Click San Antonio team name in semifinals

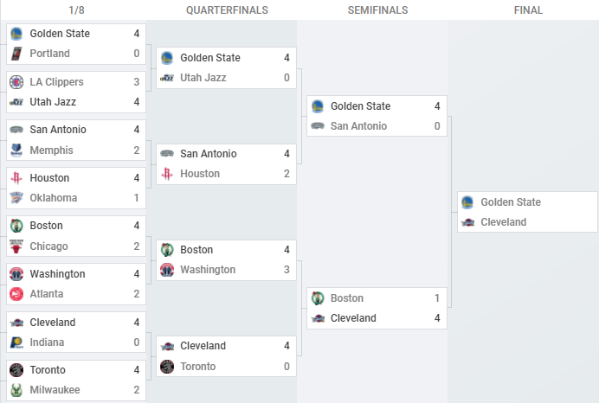pyautogui.click(x=358, y=126)
